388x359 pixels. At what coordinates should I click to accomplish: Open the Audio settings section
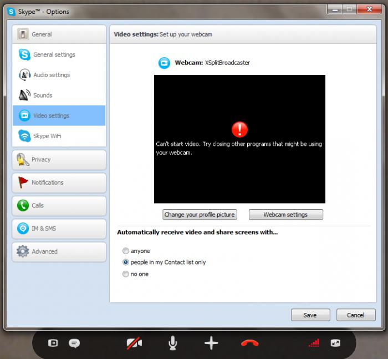[x=59, y=75]
